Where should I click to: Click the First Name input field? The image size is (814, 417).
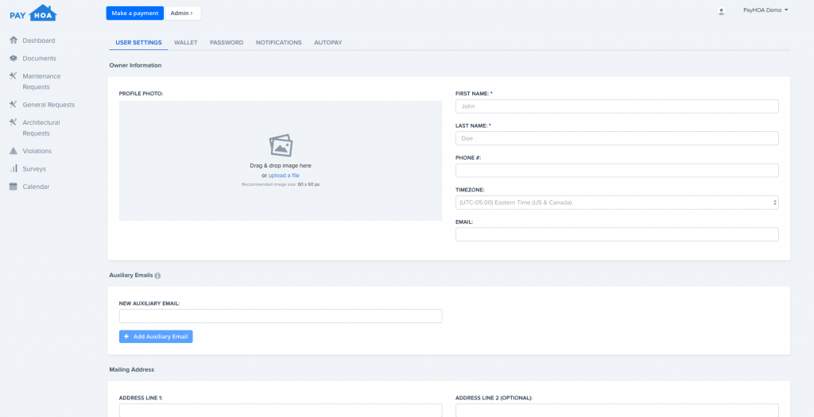coord(616,106)
